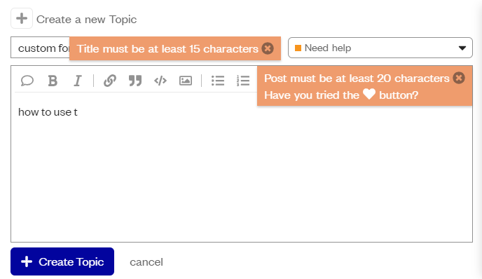The width and height of the screenshot is (482, 279).
Task: Toggle bold formatting in the editor toolbar
Action: click(53, 81)
